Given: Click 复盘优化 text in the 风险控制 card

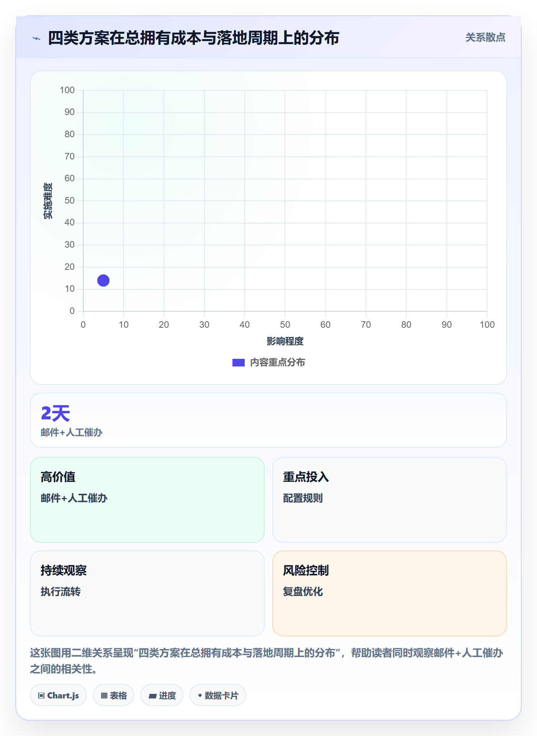Looking at the screenshot, I should coord(303,591).
